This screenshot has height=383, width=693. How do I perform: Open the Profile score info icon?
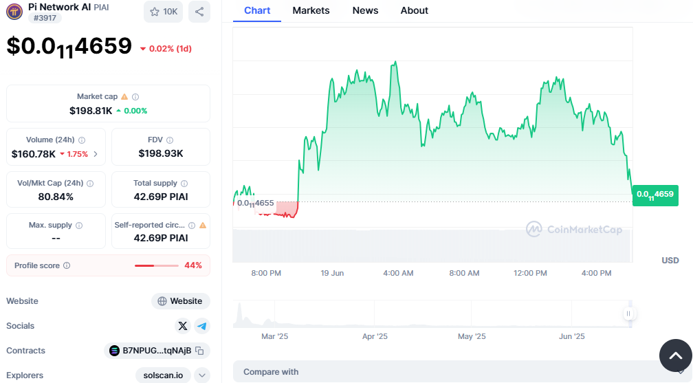pyautogui.click(x=67, y=266)
